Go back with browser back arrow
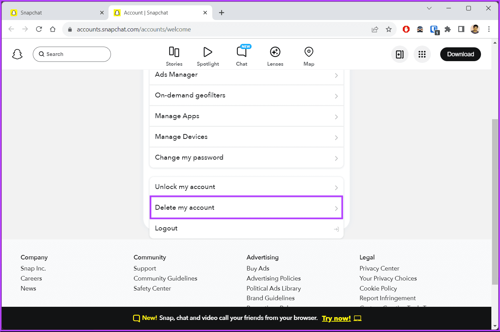The width and height of the screenshot is (500, 332). pos(11,29)
